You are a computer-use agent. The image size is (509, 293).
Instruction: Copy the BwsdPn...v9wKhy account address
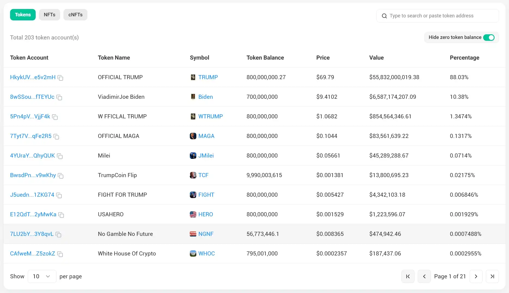pyautogui.click(x=61, y=176)
